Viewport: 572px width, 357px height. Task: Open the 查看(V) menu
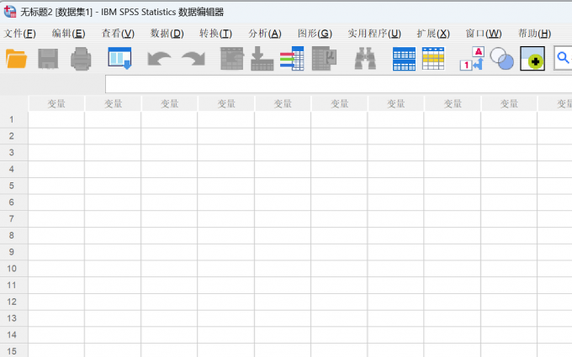pos(118,34)
